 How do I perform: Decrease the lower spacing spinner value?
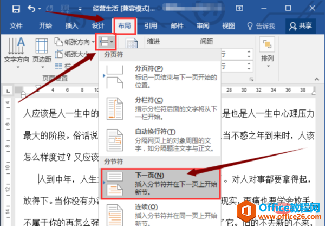tap(249, 68)
